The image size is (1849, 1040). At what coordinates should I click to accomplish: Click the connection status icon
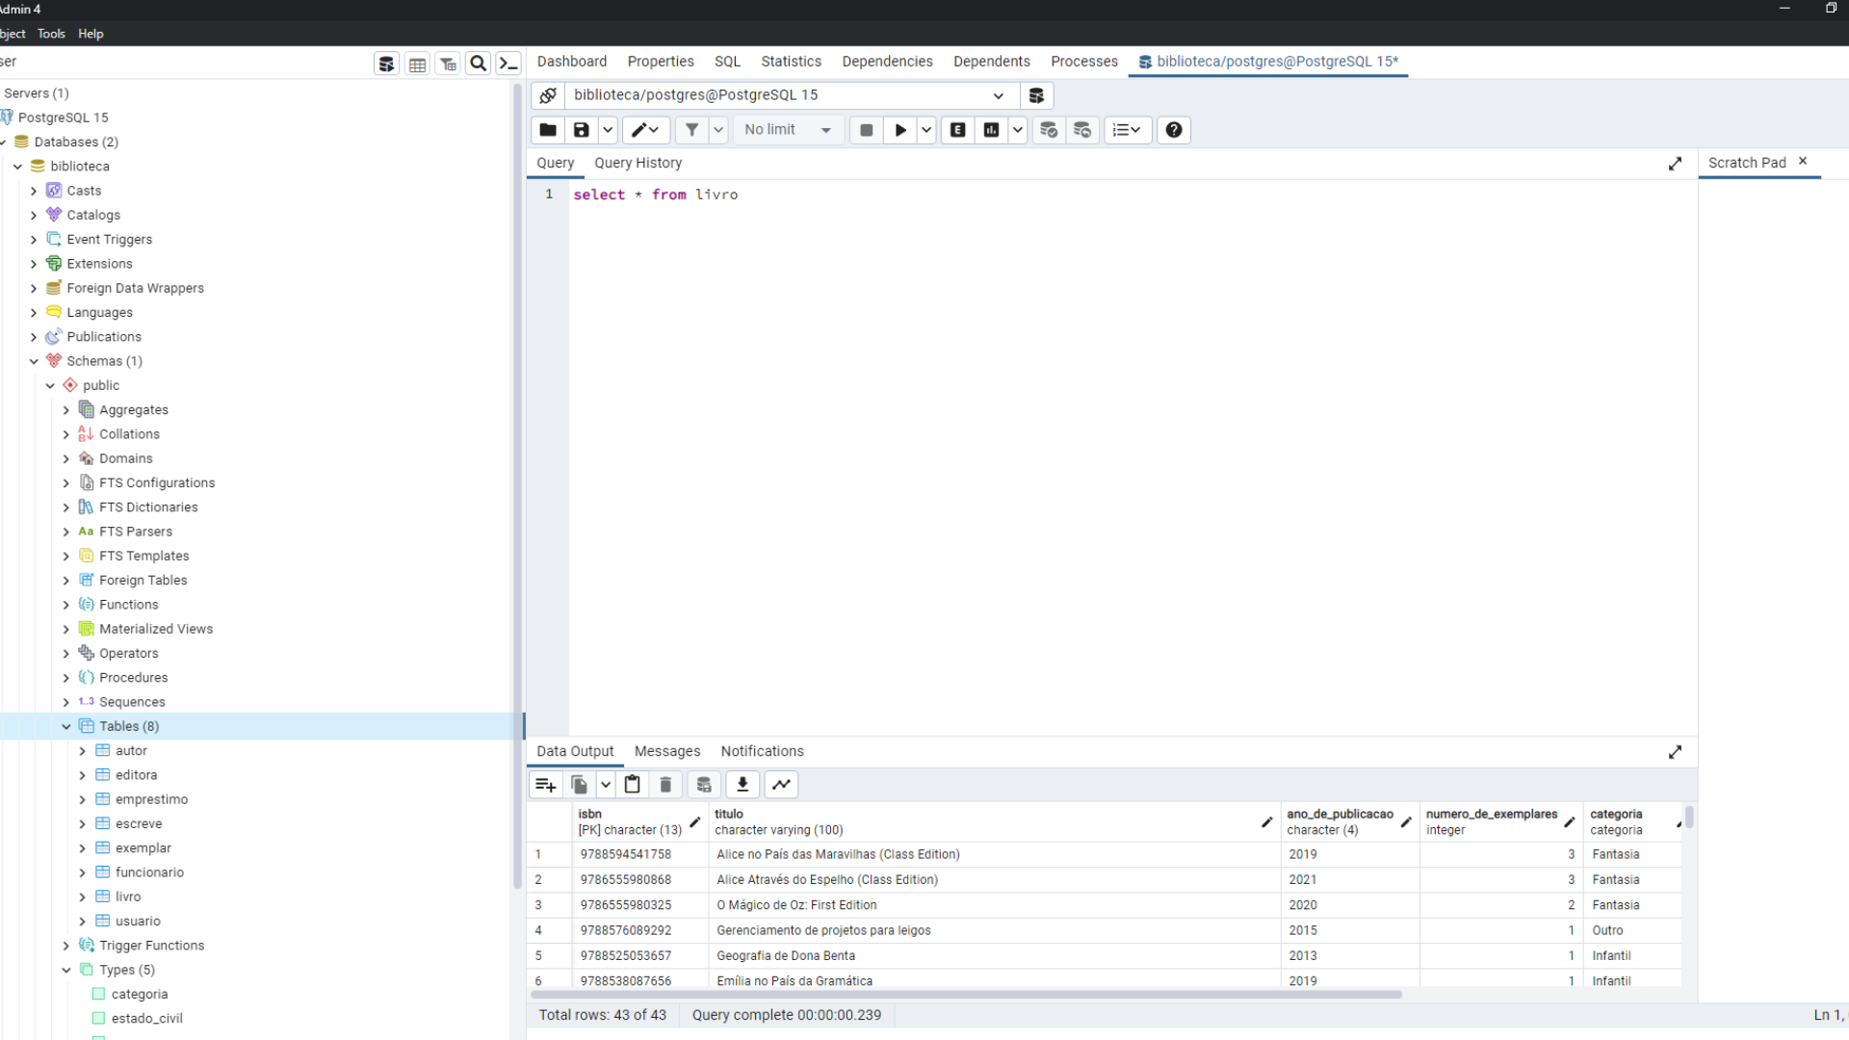pos(548,95)
